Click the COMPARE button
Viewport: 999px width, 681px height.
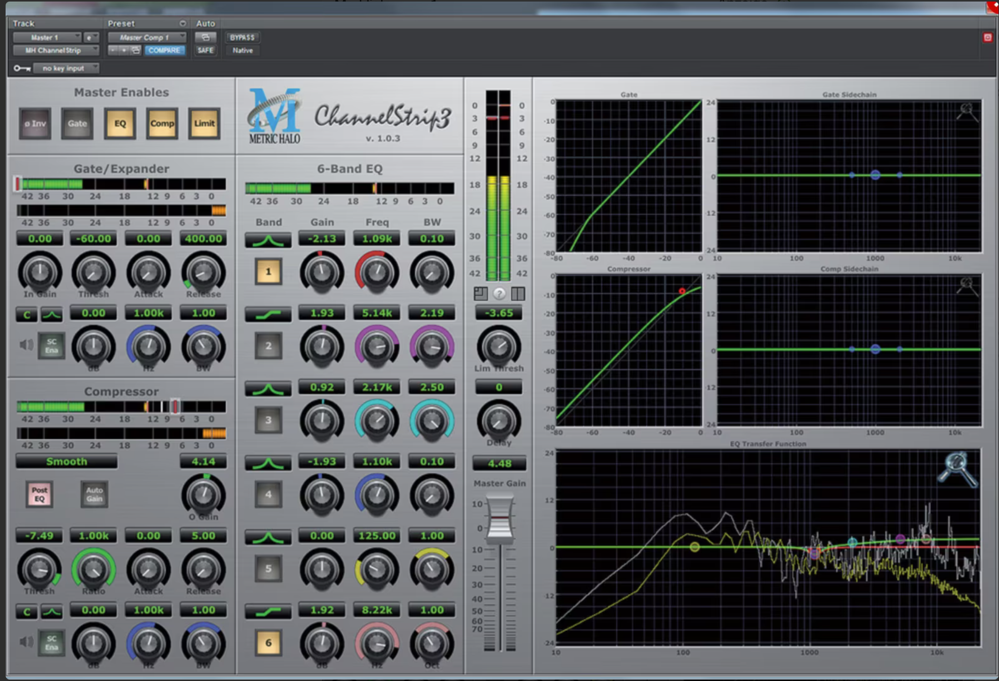(x=164, y=50)
